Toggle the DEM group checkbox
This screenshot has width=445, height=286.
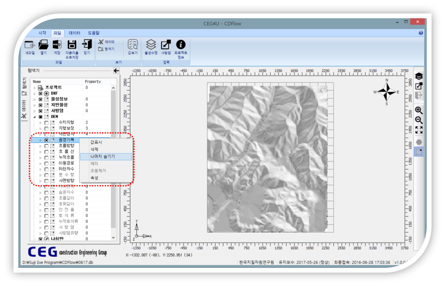point(40,117)
